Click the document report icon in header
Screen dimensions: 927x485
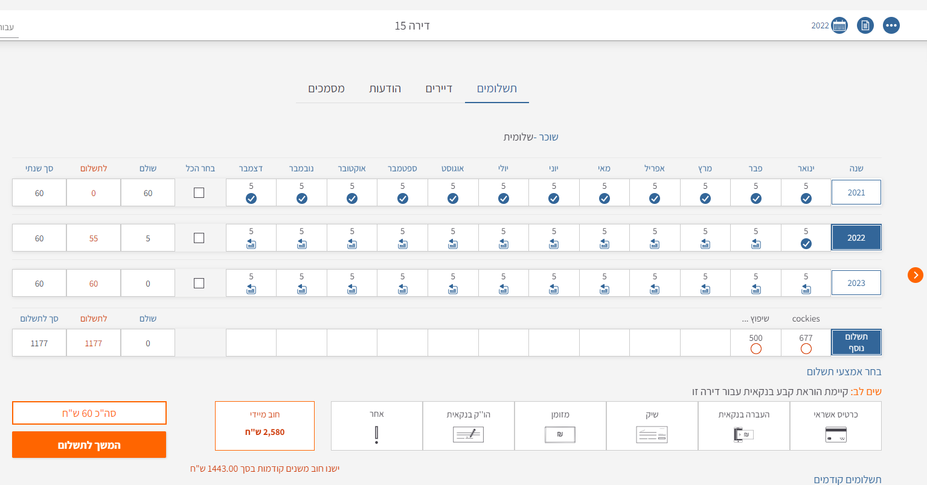pos(865,25)
